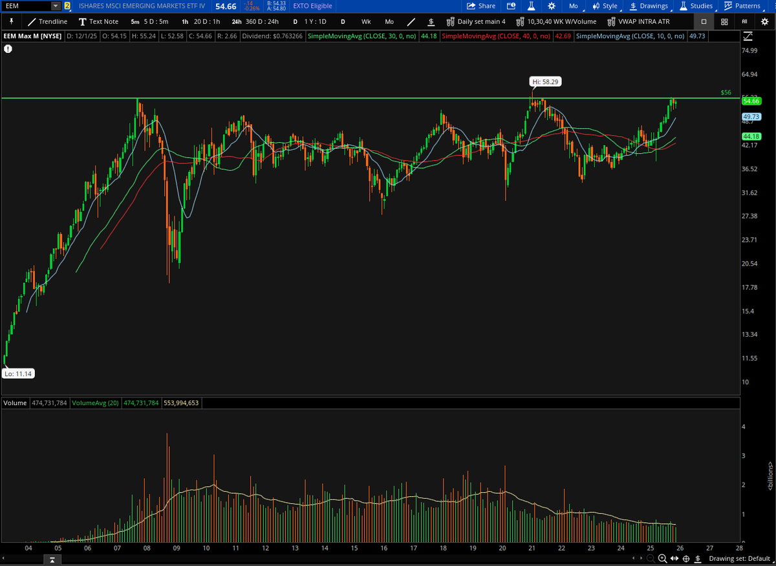Click the price level icon in the bottom bar
The height and width of the screenshot is (566, 776).
tap(697, 558)
